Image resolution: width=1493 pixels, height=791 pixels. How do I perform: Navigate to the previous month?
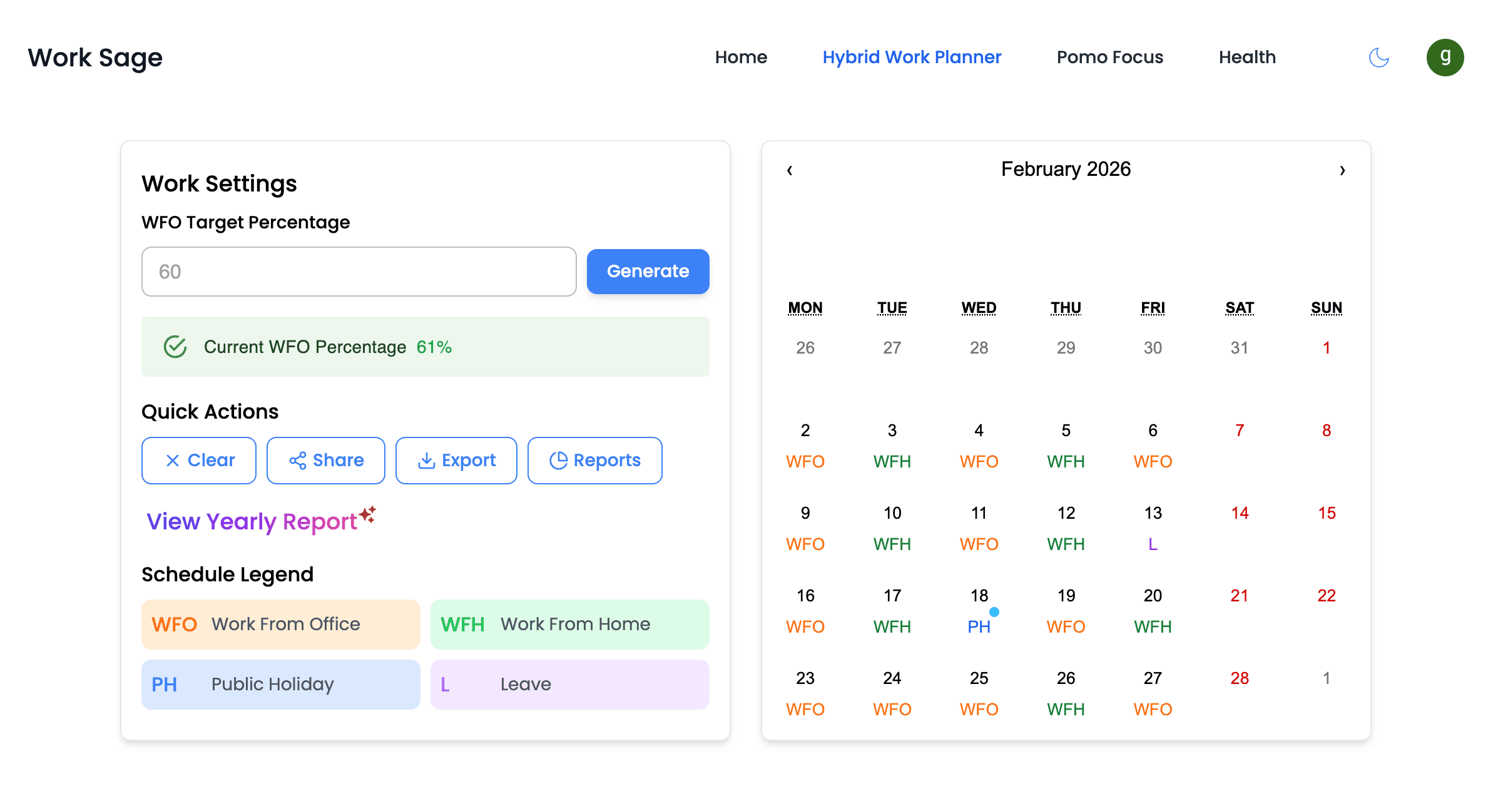(789, 170)
